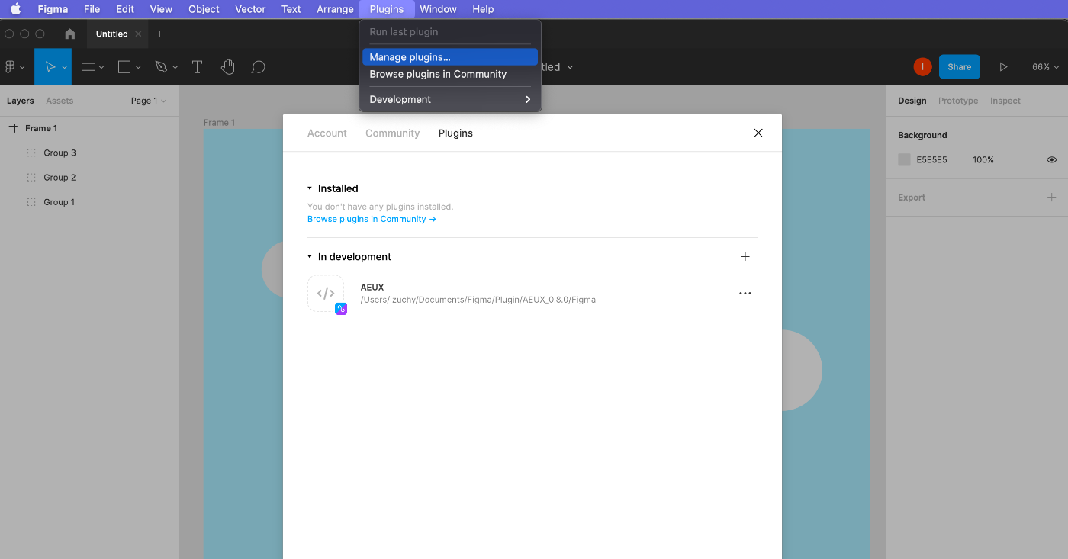Click the AEUX plugin code icon

click(326, 294)
